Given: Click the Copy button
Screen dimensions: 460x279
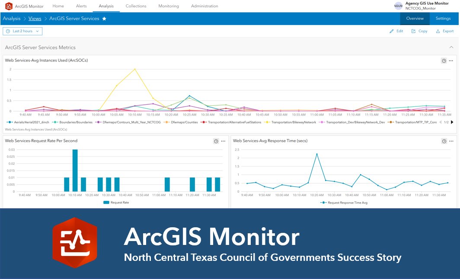Looking at the screenshot, I should tap(419, 31).
